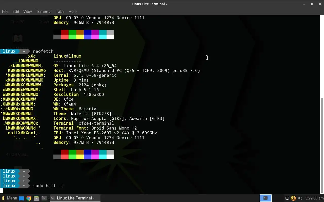Click the blue Show Desktop icon in the taskbar
The height and width of the screenshot is (202, 324).
(x=21, y=198)
